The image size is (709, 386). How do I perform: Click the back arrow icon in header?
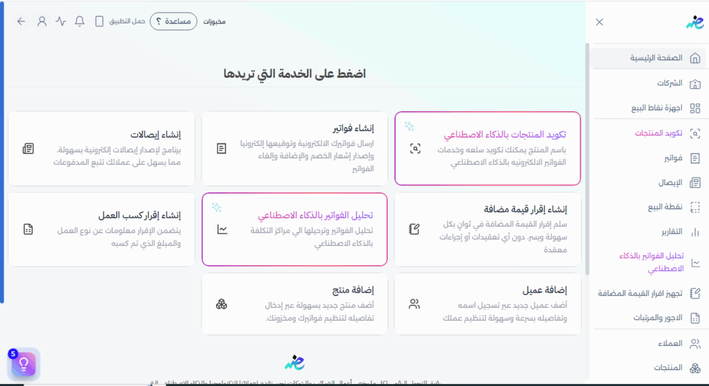(21, 21)
